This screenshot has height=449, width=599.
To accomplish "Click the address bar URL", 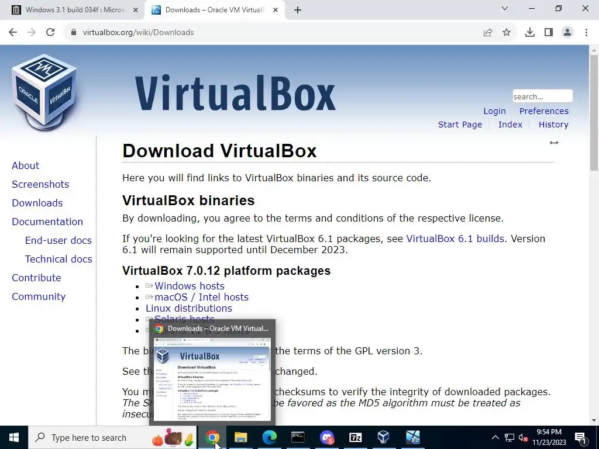I will (138, 33).
